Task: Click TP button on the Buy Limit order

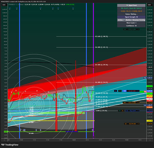Action: pyautogui.click(x=120, y=111)
